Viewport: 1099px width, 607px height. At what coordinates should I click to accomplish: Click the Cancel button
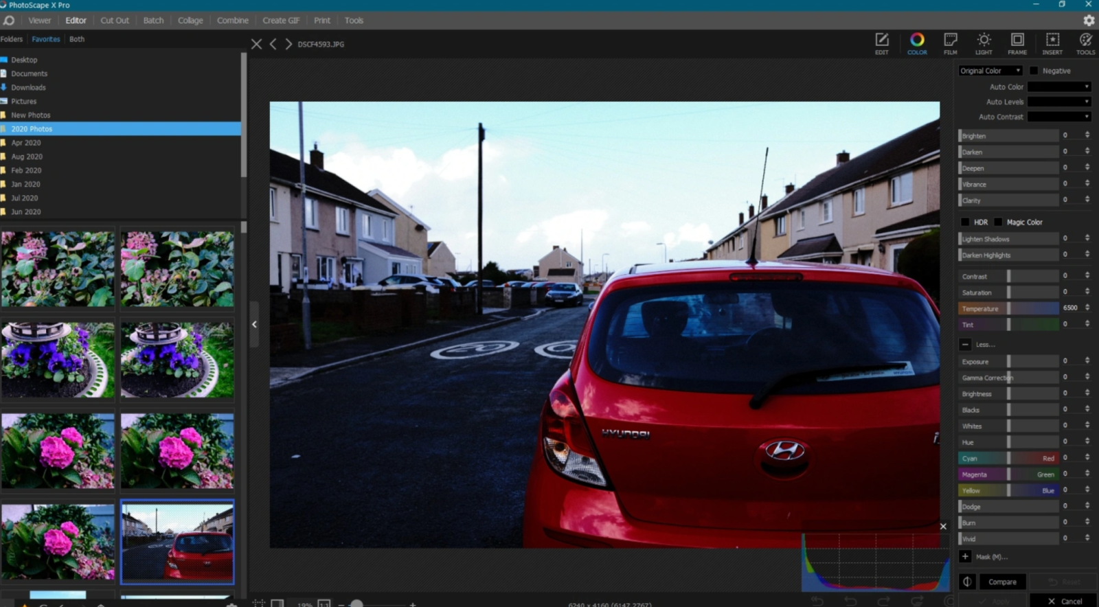click(1065, 601)
